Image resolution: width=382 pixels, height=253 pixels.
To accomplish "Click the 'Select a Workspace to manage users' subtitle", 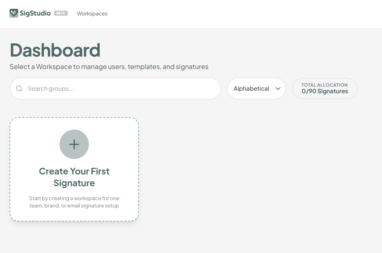I will click(109, 67).
